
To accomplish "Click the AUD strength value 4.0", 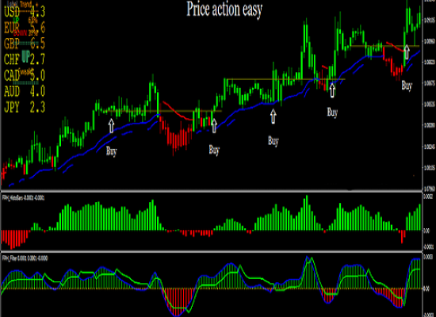I will click(37, 91).
